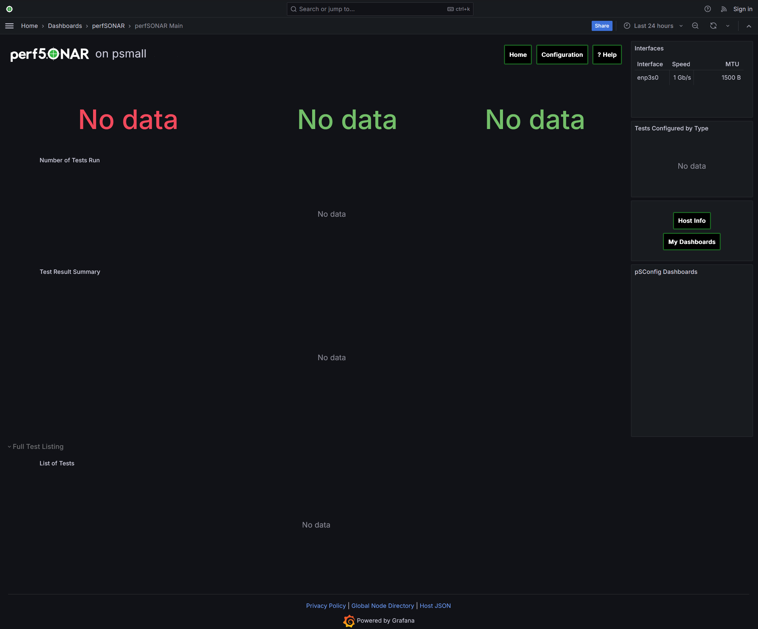Viewport: 758px width, 629px height.
Task: Select the 1 Gb/s speed cell
Action: click(x=681, y=78)
